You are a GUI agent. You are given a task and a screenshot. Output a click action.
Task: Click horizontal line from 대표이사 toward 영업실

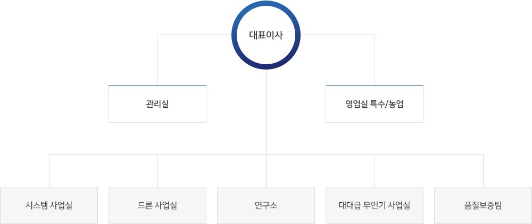tap(338, 35)
